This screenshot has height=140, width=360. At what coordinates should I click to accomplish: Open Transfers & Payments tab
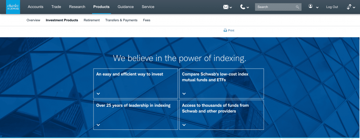tap(121, 20)
